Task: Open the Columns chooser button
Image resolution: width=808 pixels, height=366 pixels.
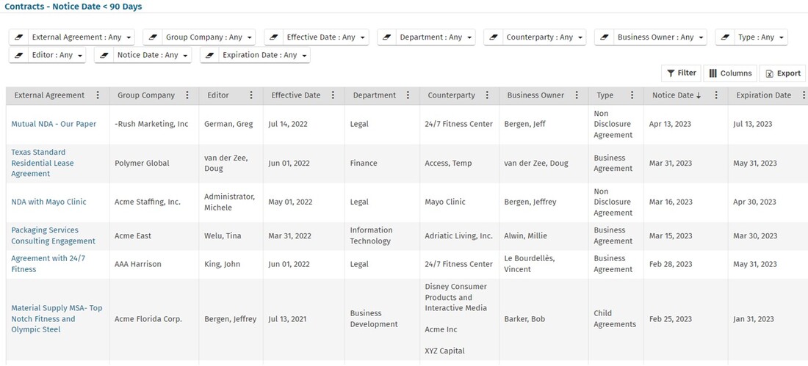Action: tap(730, 73)
